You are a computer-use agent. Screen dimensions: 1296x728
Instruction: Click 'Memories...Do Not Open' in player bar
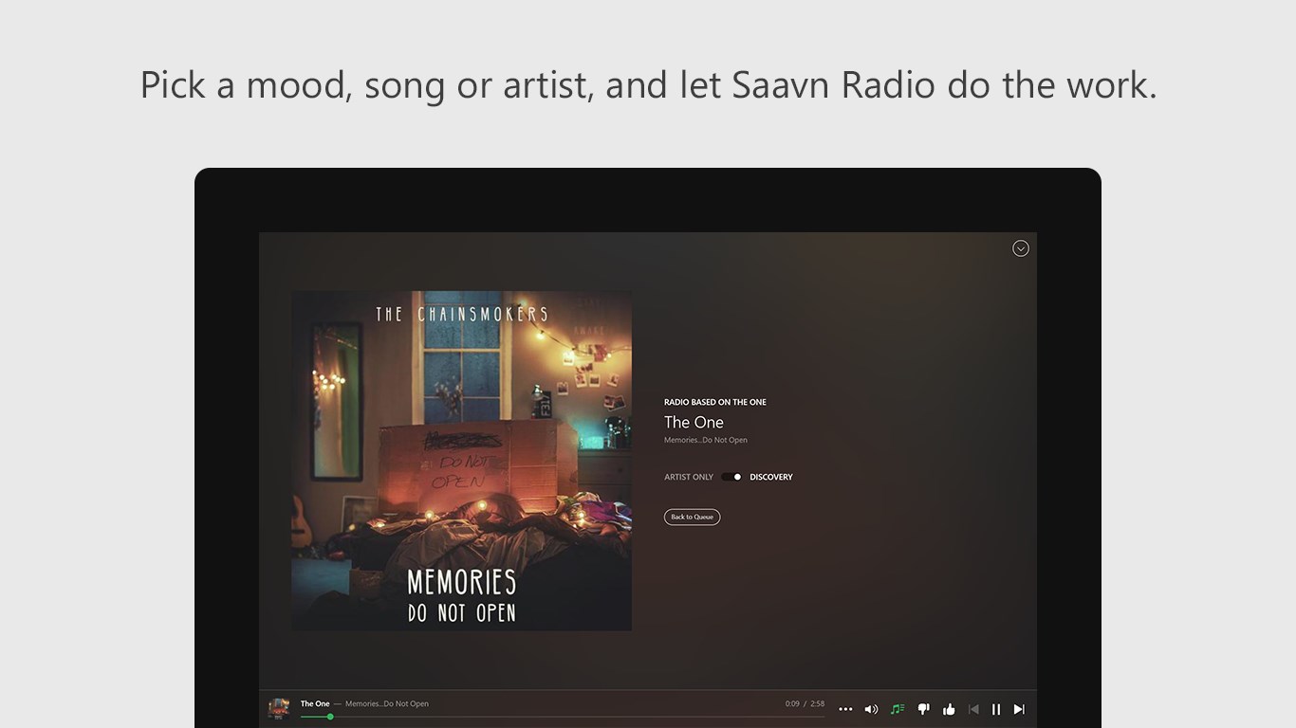coord(387,703)
